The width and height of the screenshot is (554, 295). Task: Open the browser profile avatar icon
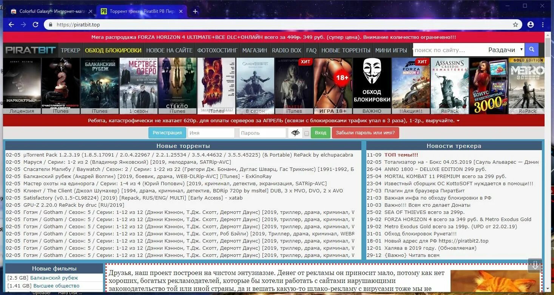tap(531, 25)
